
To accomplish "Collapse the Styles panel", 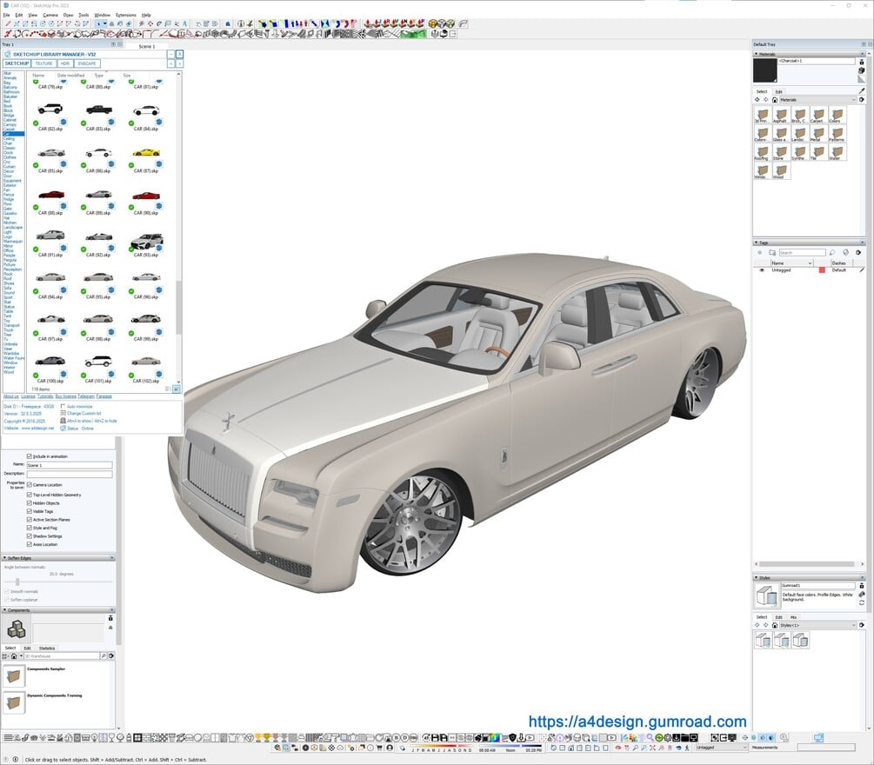I will coord(757,578).
